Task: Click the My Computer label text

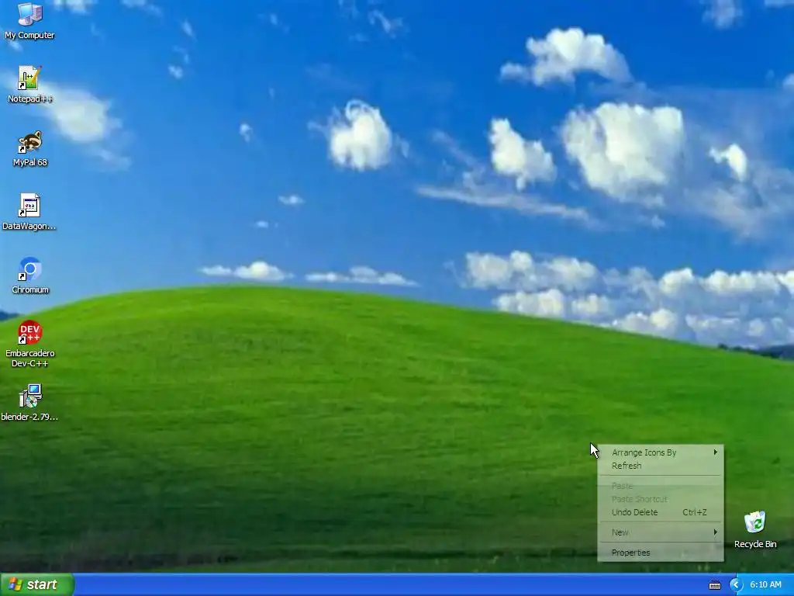Action: 29,35
